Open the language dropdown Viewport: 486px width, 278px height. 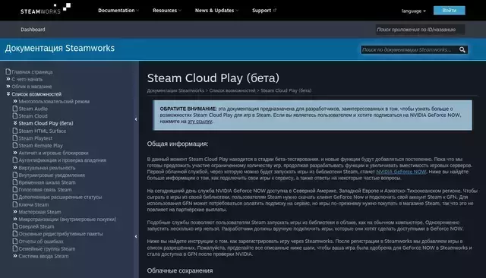pyautogui.click(x=413, y=11)
